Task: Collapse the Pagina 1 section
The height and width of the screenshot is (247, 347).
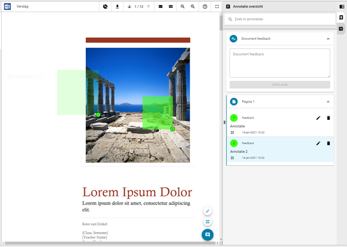Action: [328, 102]
